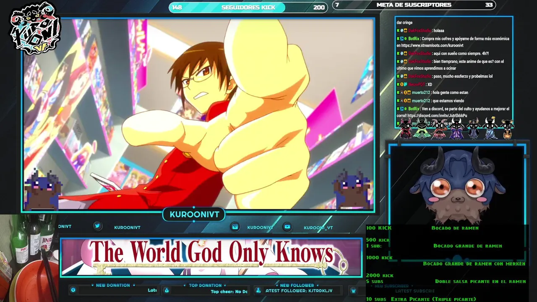
Task: Click the Top Donation money bag icon
Action: pos(166,290)
